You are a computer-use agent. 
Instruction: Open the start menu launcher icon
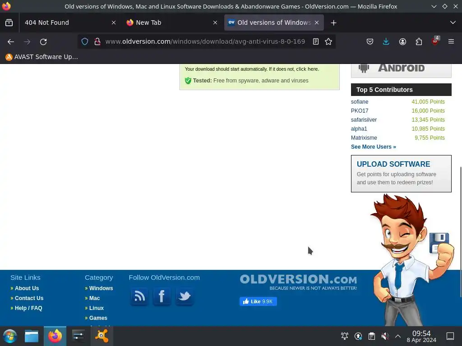(x=10, y=336)
